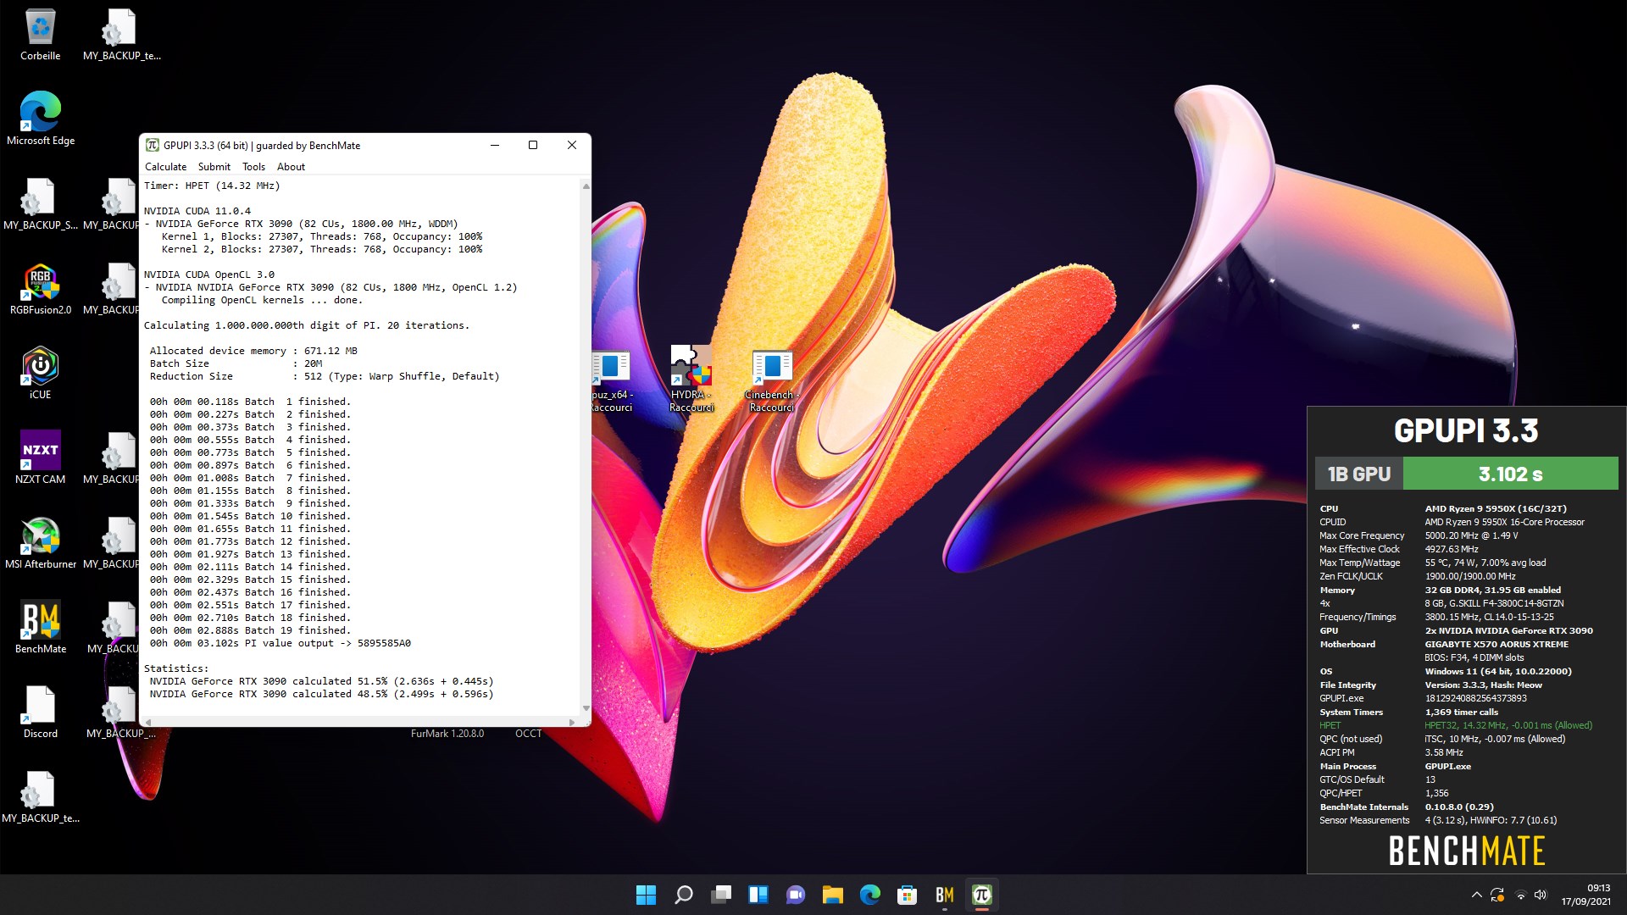Click the GIGABYTE X570 AORUS XTREME motherboard text
Screen dimensions: 1627x915
pyautogui.click(x=1497, y=644)
